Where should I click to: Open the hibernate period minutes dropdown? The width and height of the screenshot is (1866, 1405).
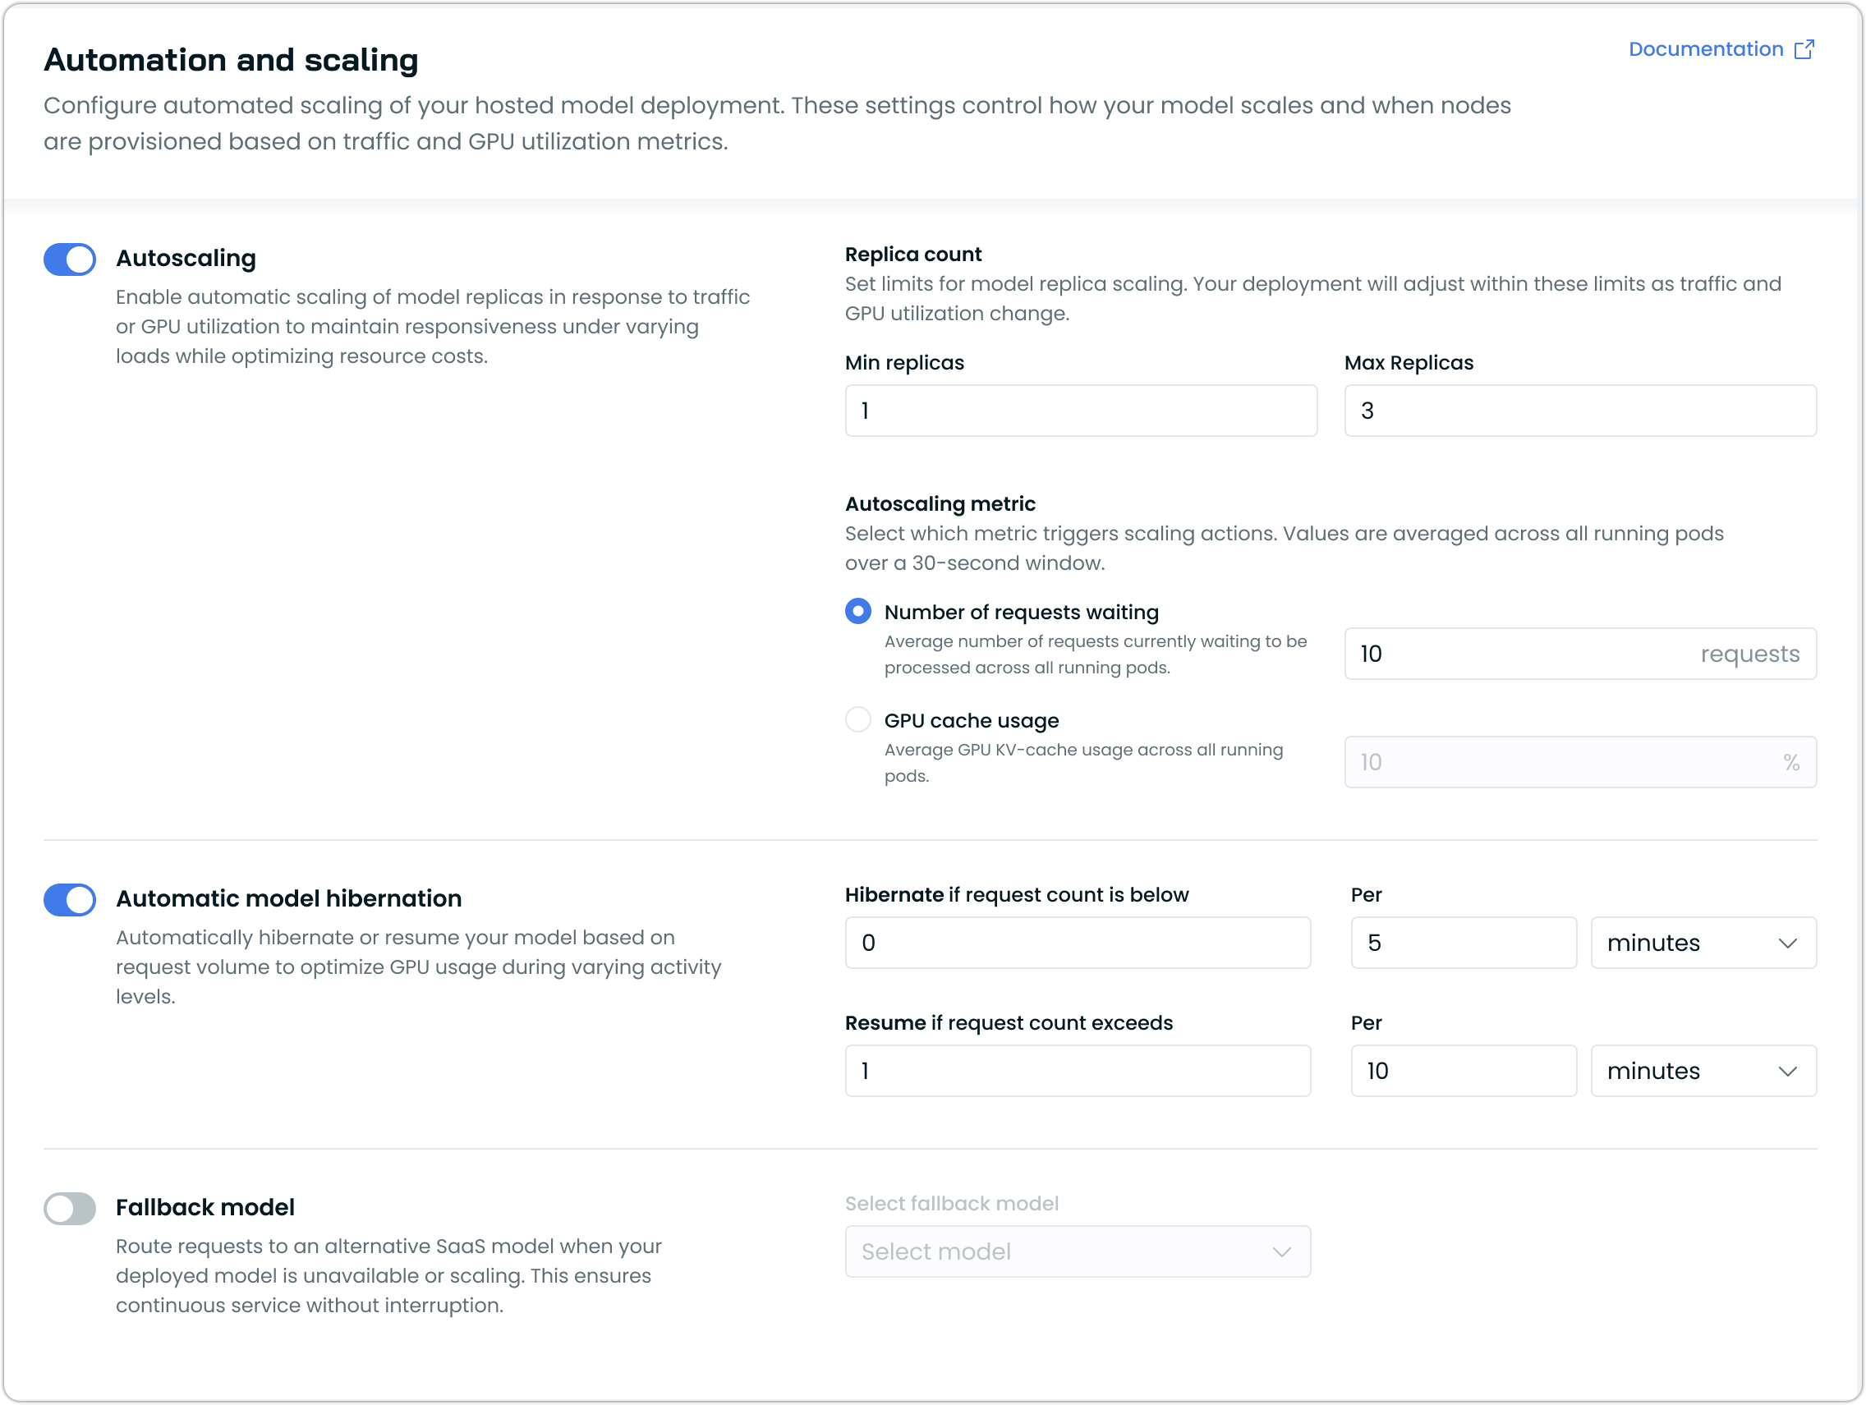(x=1703, y=943)
